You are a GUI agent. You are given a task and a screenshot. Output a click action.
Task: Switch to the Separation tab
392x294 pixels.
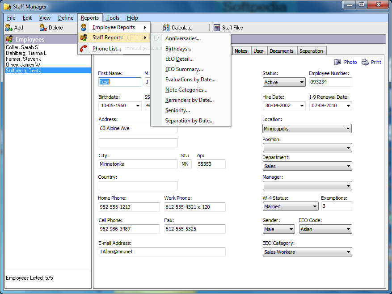pyautogui.click(x=311, y=51)
